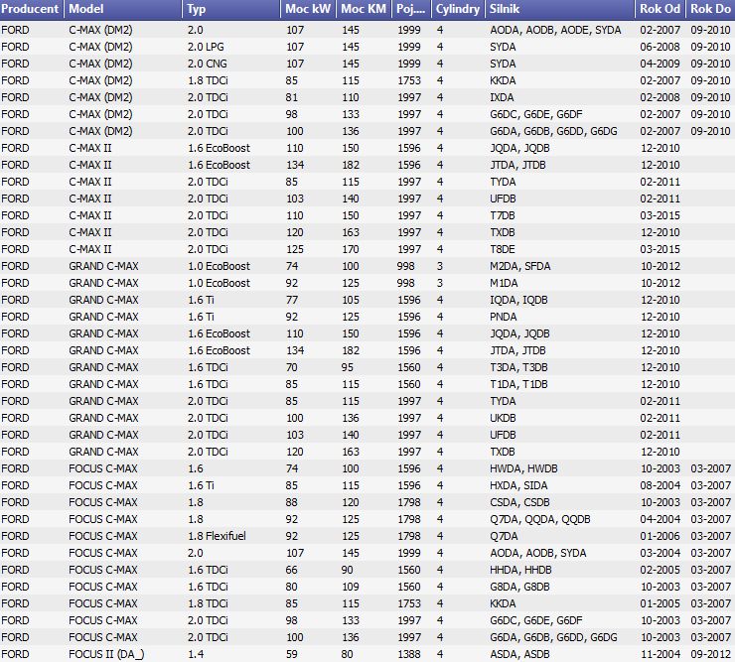Select the FOCUS II (DA_) model cell
735x662 pixels.
(106, 654)
